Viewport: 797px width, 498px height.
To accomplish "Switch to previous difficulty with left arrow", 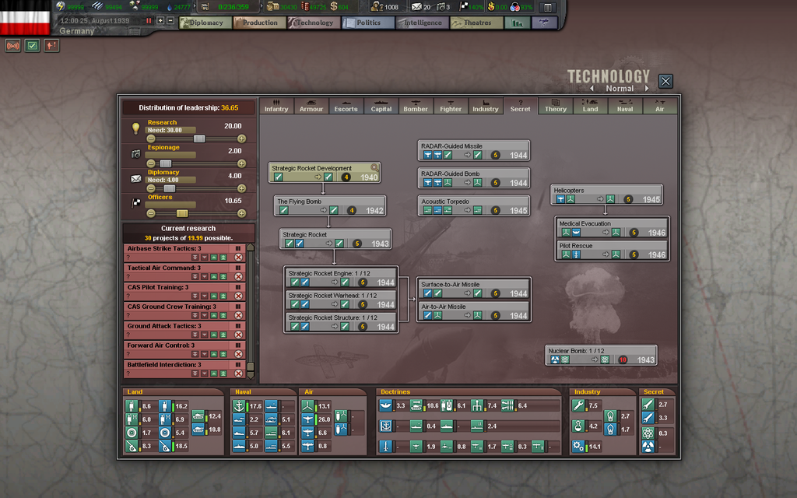I will [x=592, y=89].
